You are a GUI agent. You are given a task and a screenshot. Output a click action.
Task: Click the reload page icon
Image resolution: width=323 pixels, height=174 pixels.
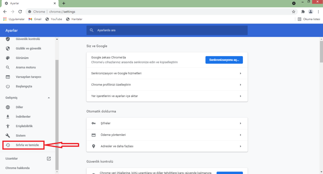tap(20, 12)
